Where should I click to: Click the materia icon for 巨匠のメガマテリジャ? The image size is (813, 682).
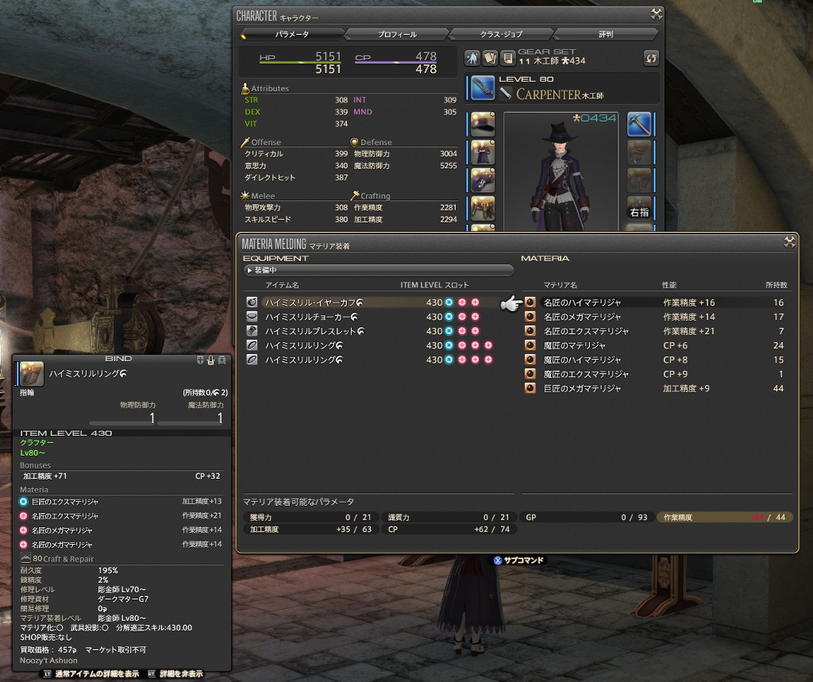tap(530, 388)
